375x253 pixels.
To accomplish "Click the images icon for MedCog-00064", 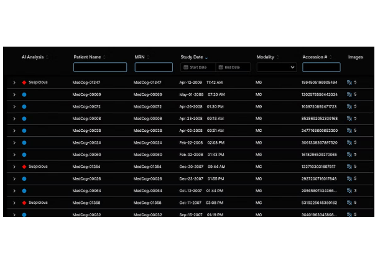I will point(349,191).
